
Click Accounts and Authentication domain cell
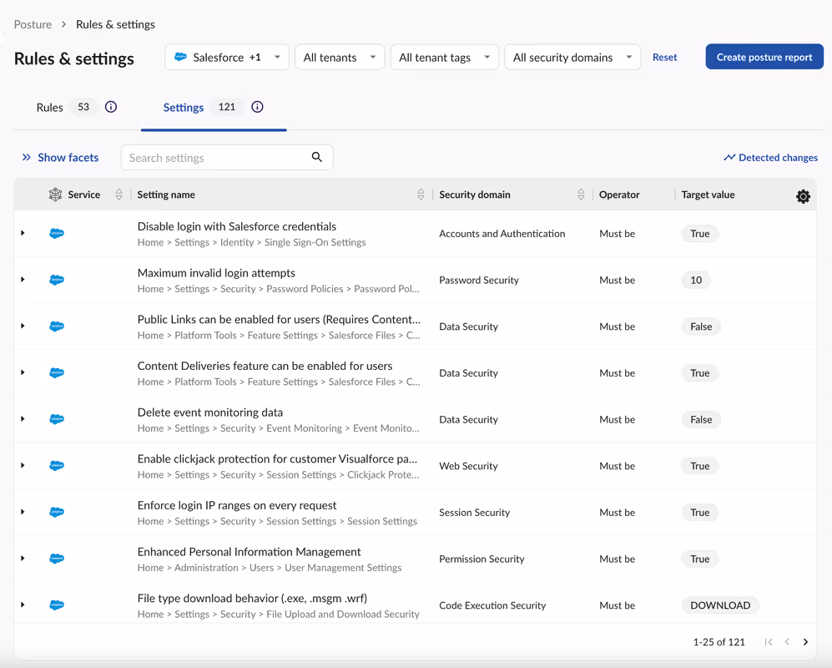[502, 234]
